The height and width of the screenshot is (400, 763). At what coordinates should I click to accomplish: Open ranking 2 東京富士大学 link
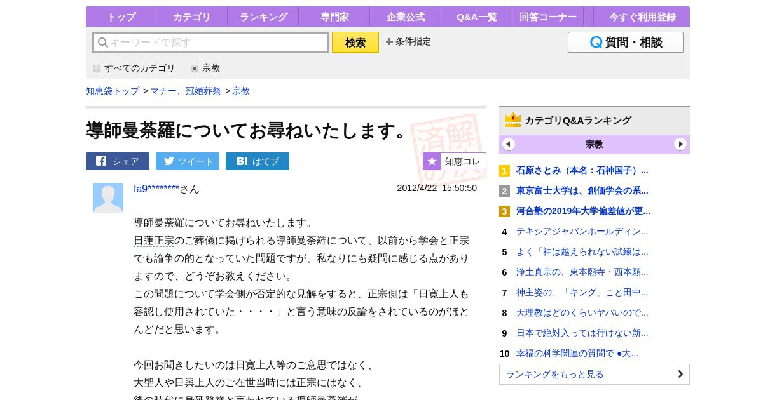tap(582, 190)
